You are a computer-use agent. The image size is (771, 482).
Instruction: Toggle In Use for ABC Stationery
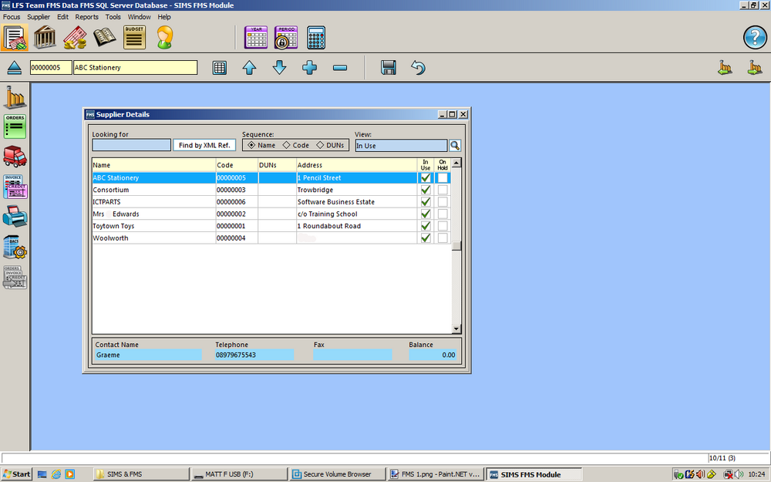point(426,177)
